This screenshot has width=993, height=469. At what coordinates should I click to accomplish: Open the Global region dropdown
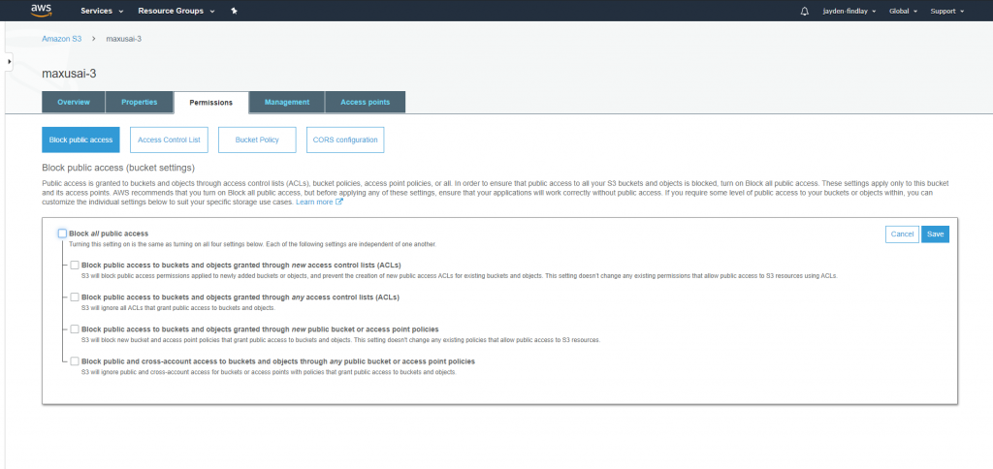(x=903, y=11)
